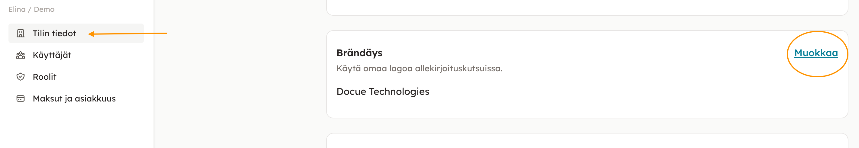Screen dimensions: 859x148
Task: Click "Elina" in the breadcrumb
Action: 17,9
